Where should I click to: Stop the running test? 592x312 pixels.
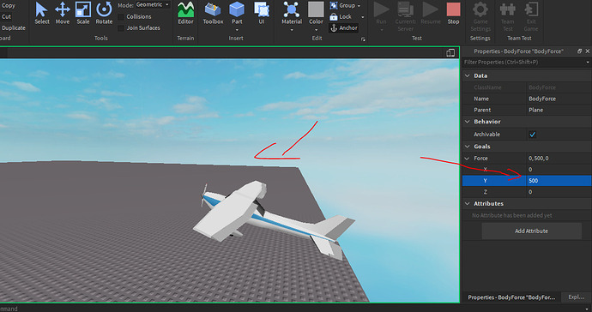[x=454, y=13]
